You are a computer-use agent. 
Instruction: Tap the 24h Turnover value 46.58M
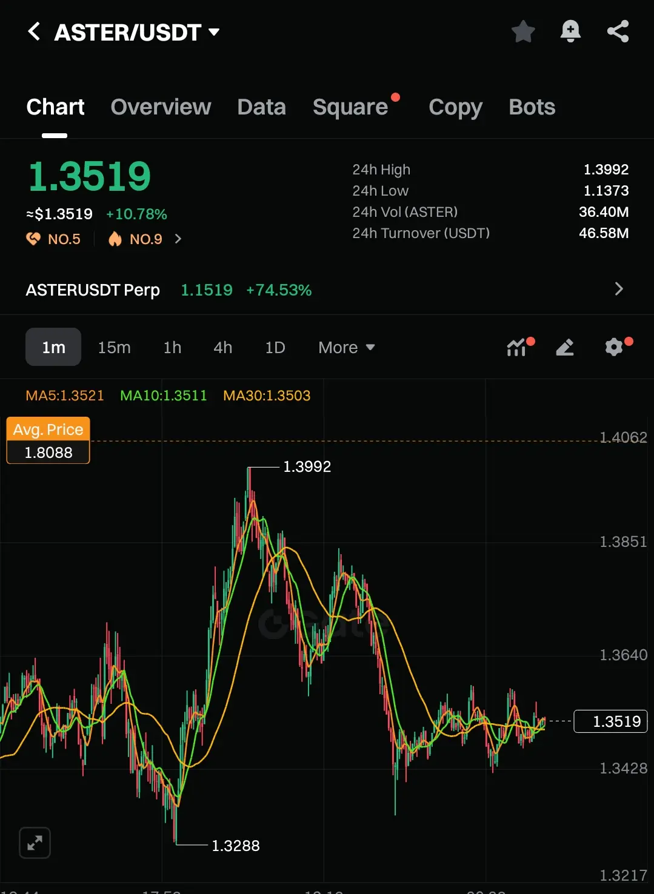pos(604,233)
